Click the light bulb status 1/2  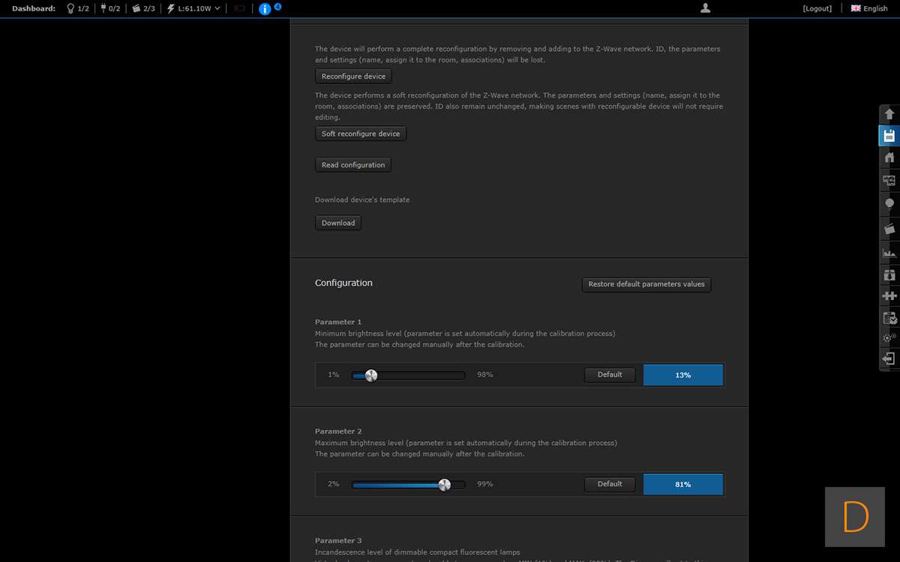pos(77,8)
